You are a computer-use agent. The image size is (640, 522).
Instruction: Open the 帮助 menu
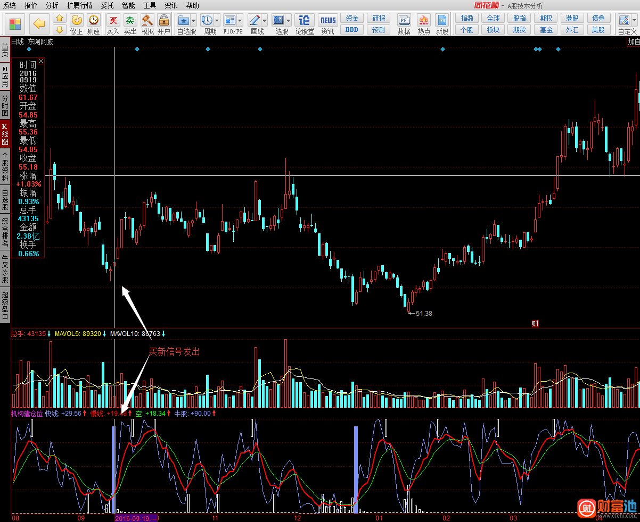point(192,5)
